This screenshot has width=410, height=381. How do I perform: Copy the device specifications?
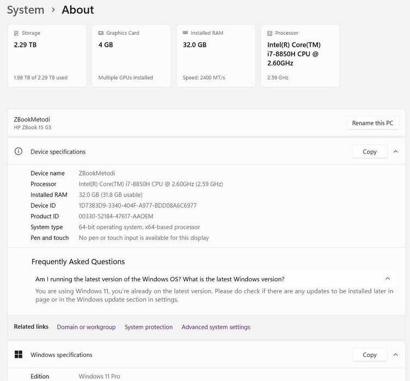370,152
